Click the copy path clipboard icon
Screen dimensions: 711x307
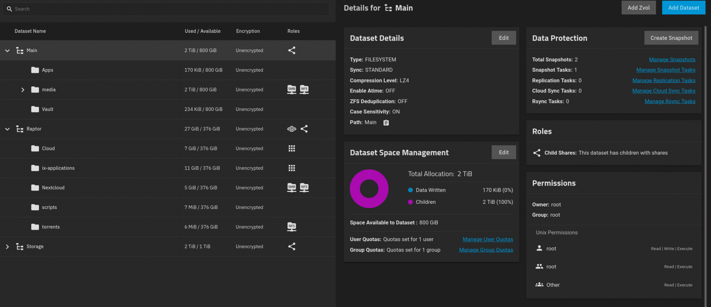click(x=386, y=123)
